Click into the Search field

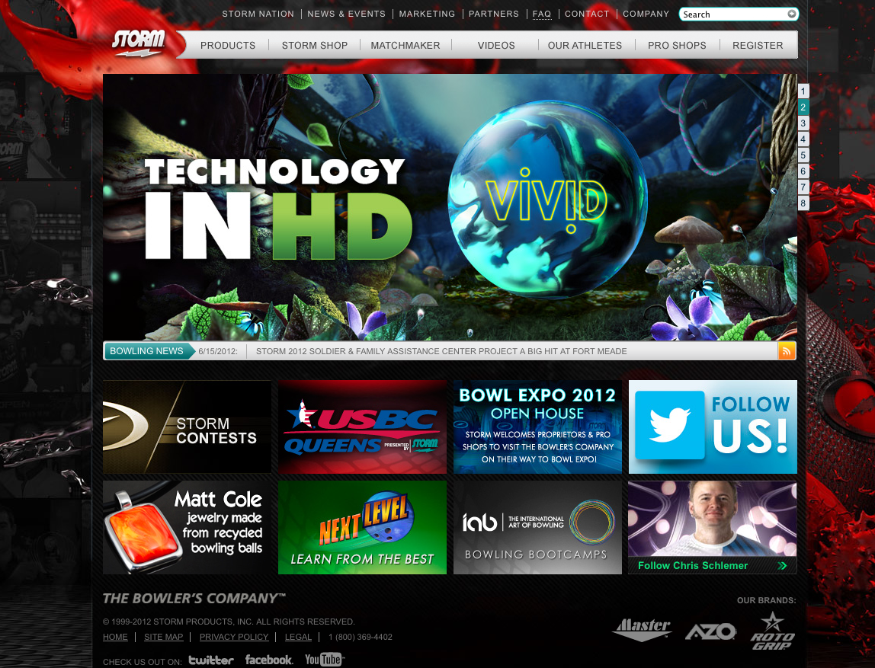click(732, 14)
